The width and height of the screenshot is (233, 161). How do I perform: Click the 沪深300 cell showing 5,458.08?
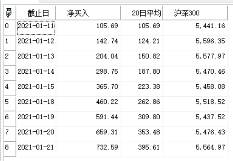pyautogui.click(x=195, y=89)
